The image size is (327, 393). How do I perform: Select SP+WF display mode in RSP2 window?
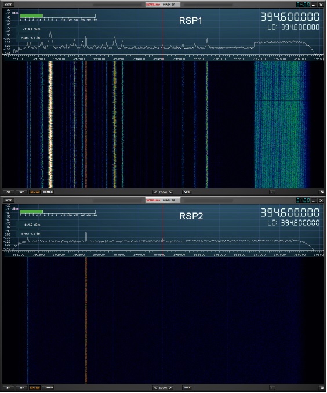[35, 388]
